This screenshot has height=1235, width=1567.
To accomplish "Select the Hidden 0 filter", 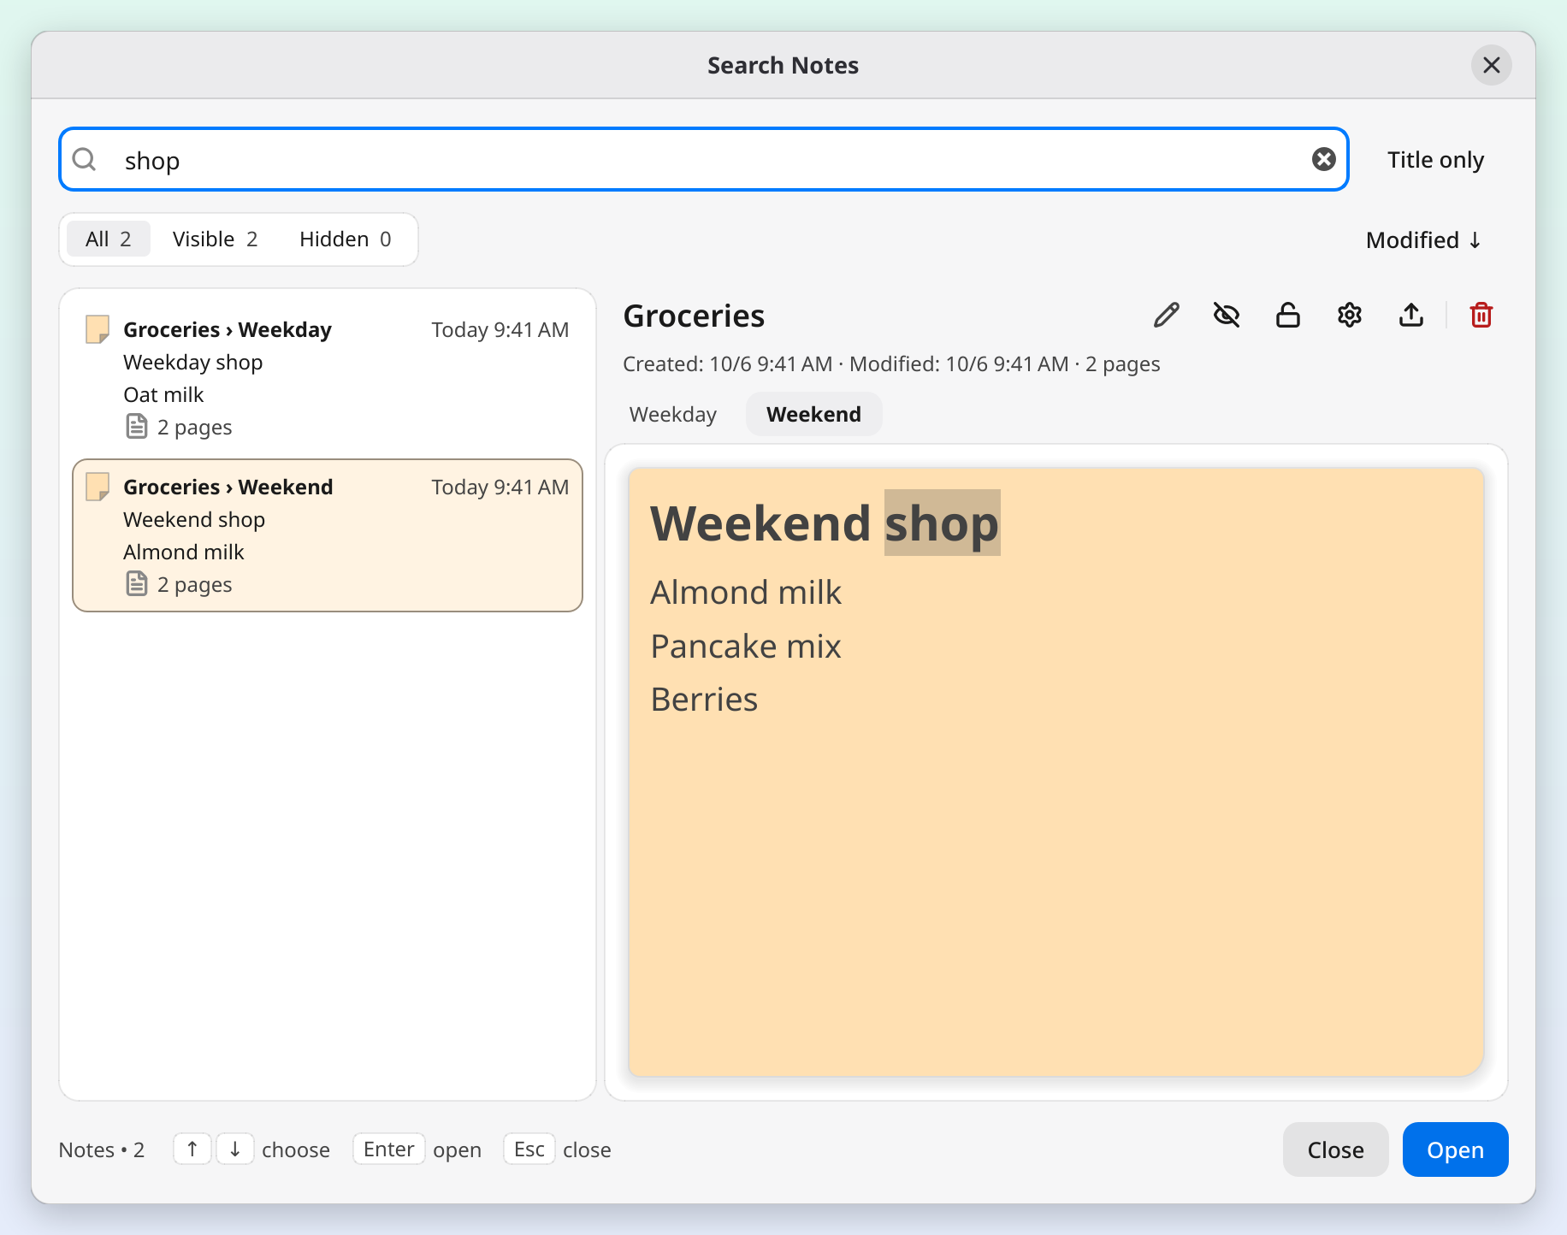I will click(x=346, y=239).
